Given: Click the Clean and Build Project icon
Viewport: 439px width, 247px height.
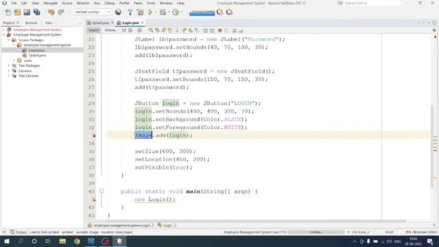Looking at the screenshot, I should click(x=140, y=12).
